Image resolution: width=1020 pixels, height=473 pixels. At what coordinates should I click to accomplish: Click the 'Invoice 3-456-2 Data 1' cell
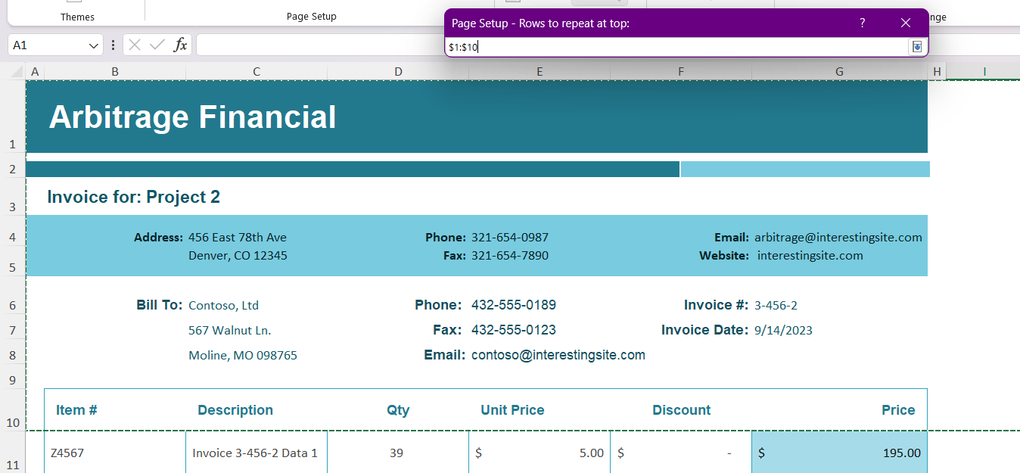coord(255,453)
